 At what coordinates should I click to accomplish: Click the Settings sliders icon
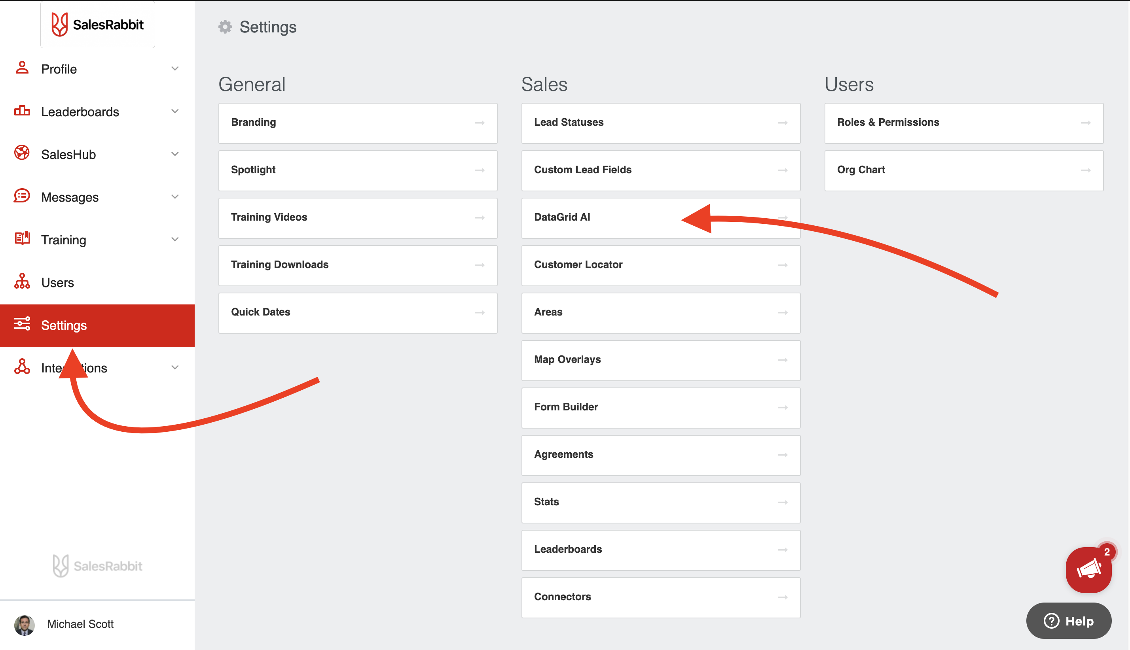click(x=22, y=324)
